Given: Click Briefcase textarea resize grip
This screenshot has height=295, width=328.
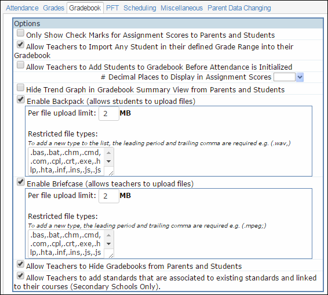Looking at the screenshot, I should [111, 256].
